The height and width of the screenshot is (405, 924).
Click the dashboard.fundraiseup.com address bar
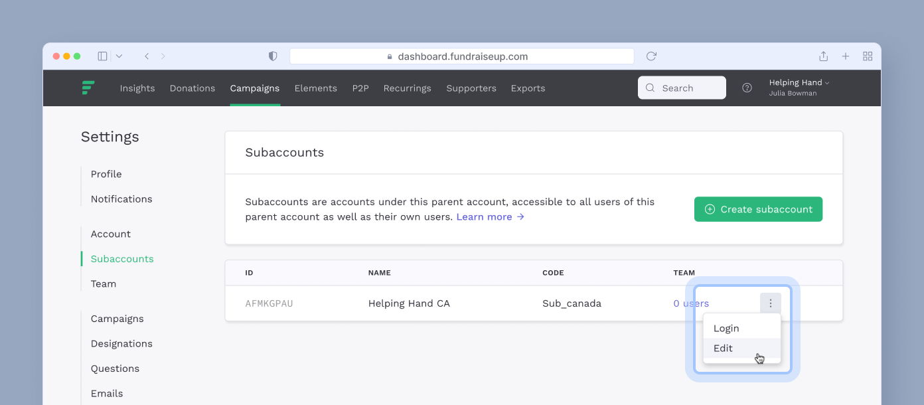click(462, 56)
